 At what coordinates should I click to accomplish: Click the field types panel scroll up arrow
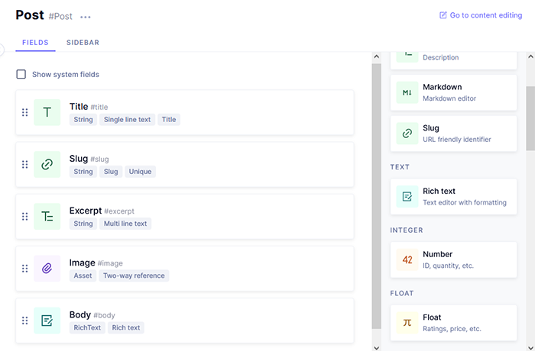[x=530, y=56]
